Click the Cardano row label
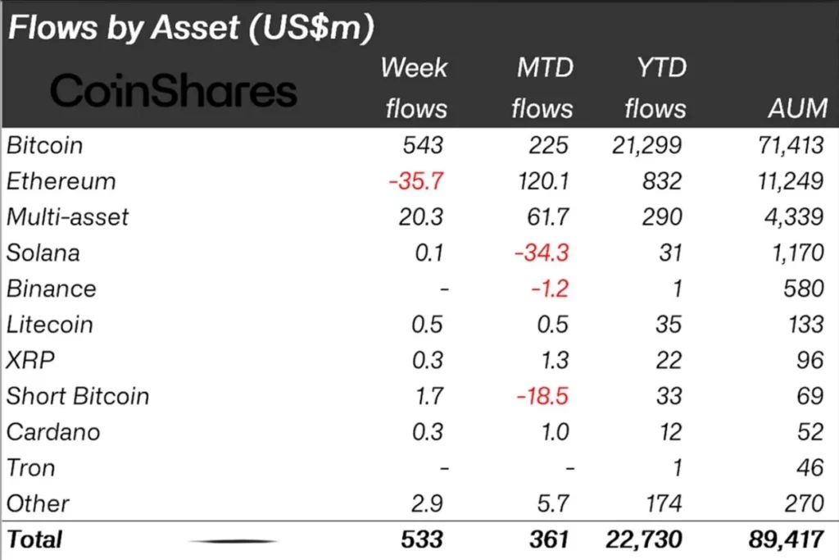Screen dimensions: 839x560 [x=53, y=432]
